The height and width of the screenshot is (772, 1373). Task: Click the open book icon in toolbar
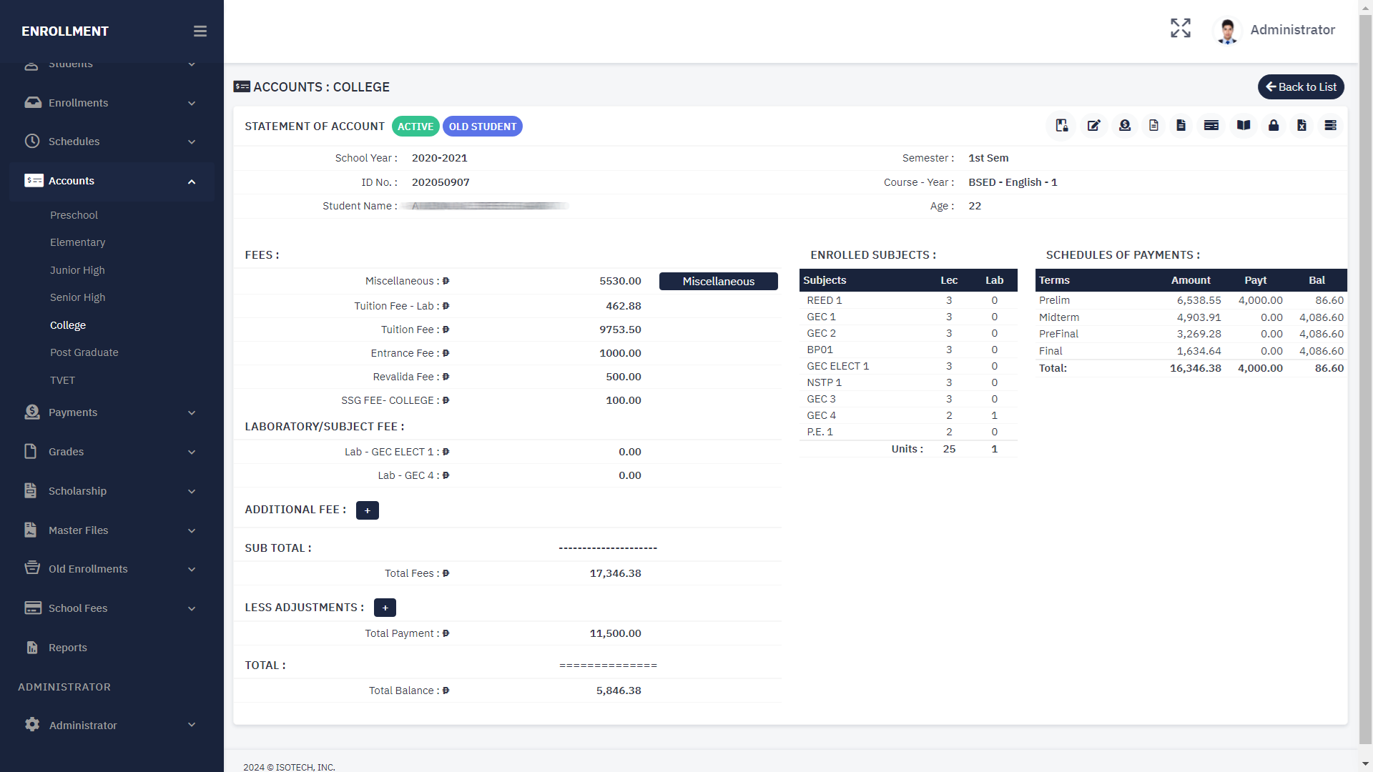click(1244, 126)
